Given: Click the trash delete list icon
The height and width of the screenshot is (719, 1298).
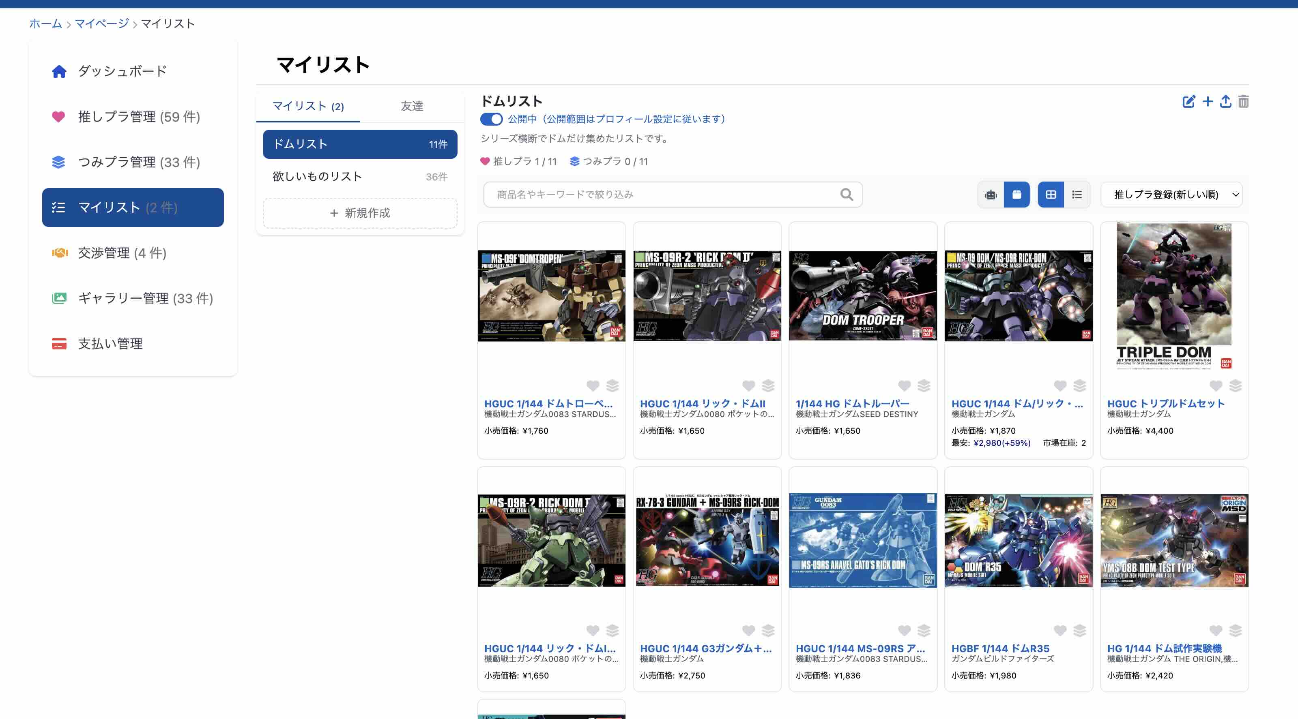Looking at the screenshot, I should pos(1243,102).
